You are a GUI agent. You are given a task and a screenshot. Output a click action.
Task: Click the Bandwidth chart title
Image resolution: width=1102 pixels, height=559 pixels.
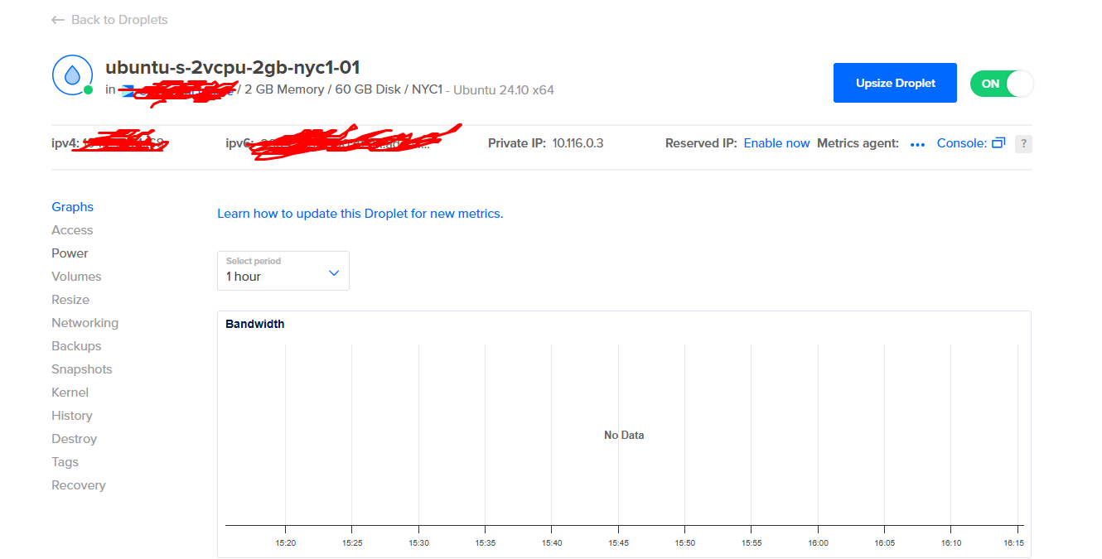(x=255, y=324)
